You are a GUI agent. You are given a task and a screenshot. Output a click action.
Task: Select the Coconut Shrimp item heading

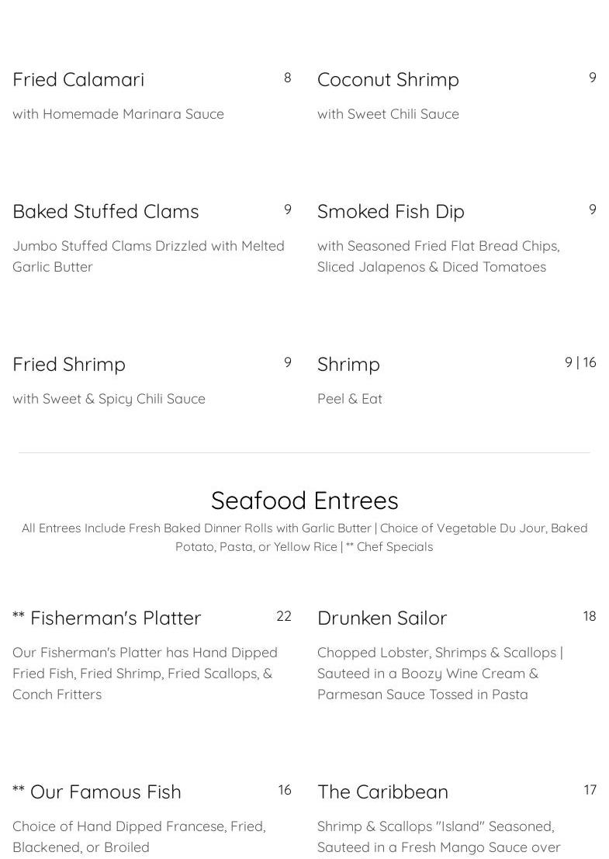click(388, 80)
